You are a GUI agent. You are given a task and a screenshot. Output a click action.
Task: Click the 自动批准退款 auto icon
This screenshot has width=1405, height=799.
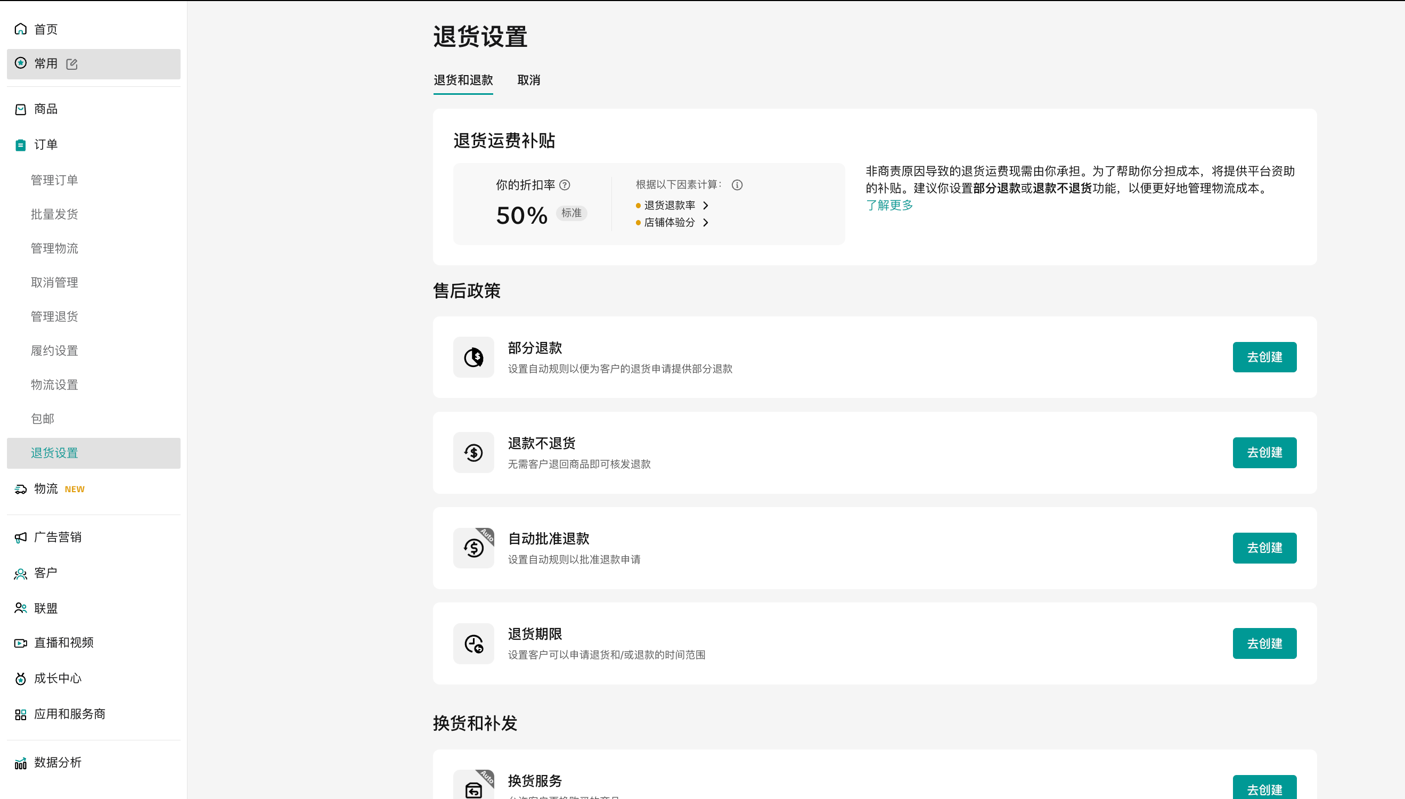click(x=473, y=548)
